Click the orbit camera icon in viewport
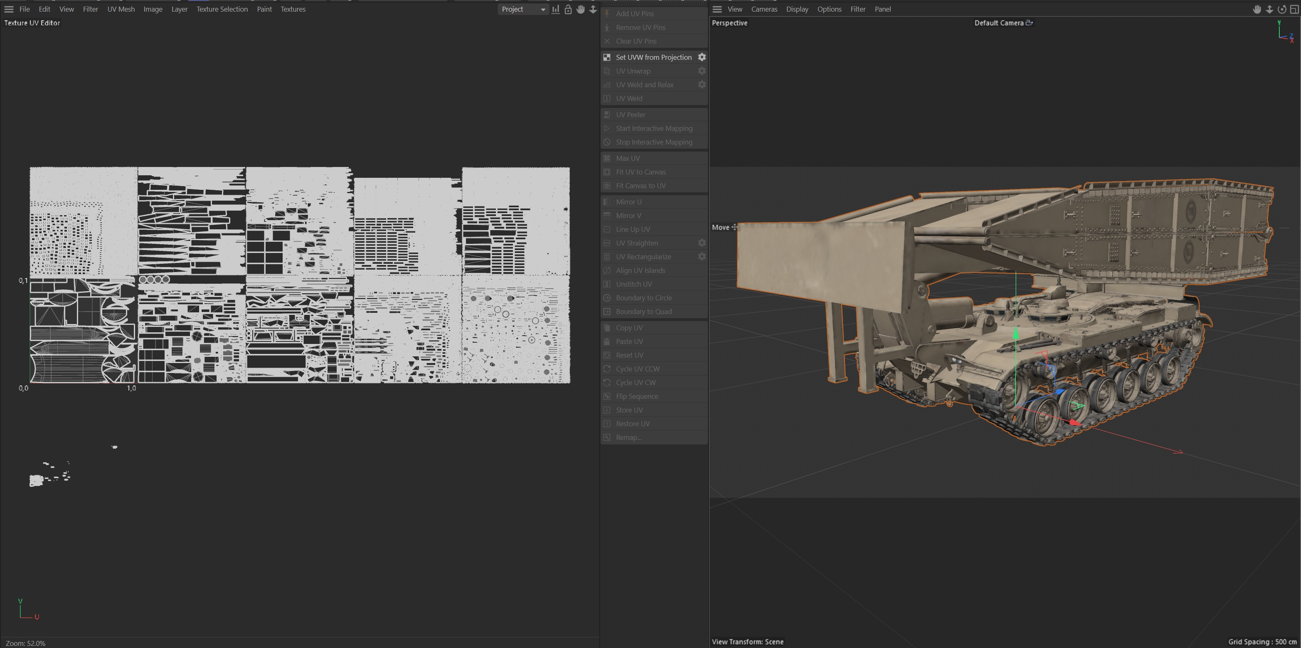Viewport: 1301px width, 648px height. (x=1282, y=9)
